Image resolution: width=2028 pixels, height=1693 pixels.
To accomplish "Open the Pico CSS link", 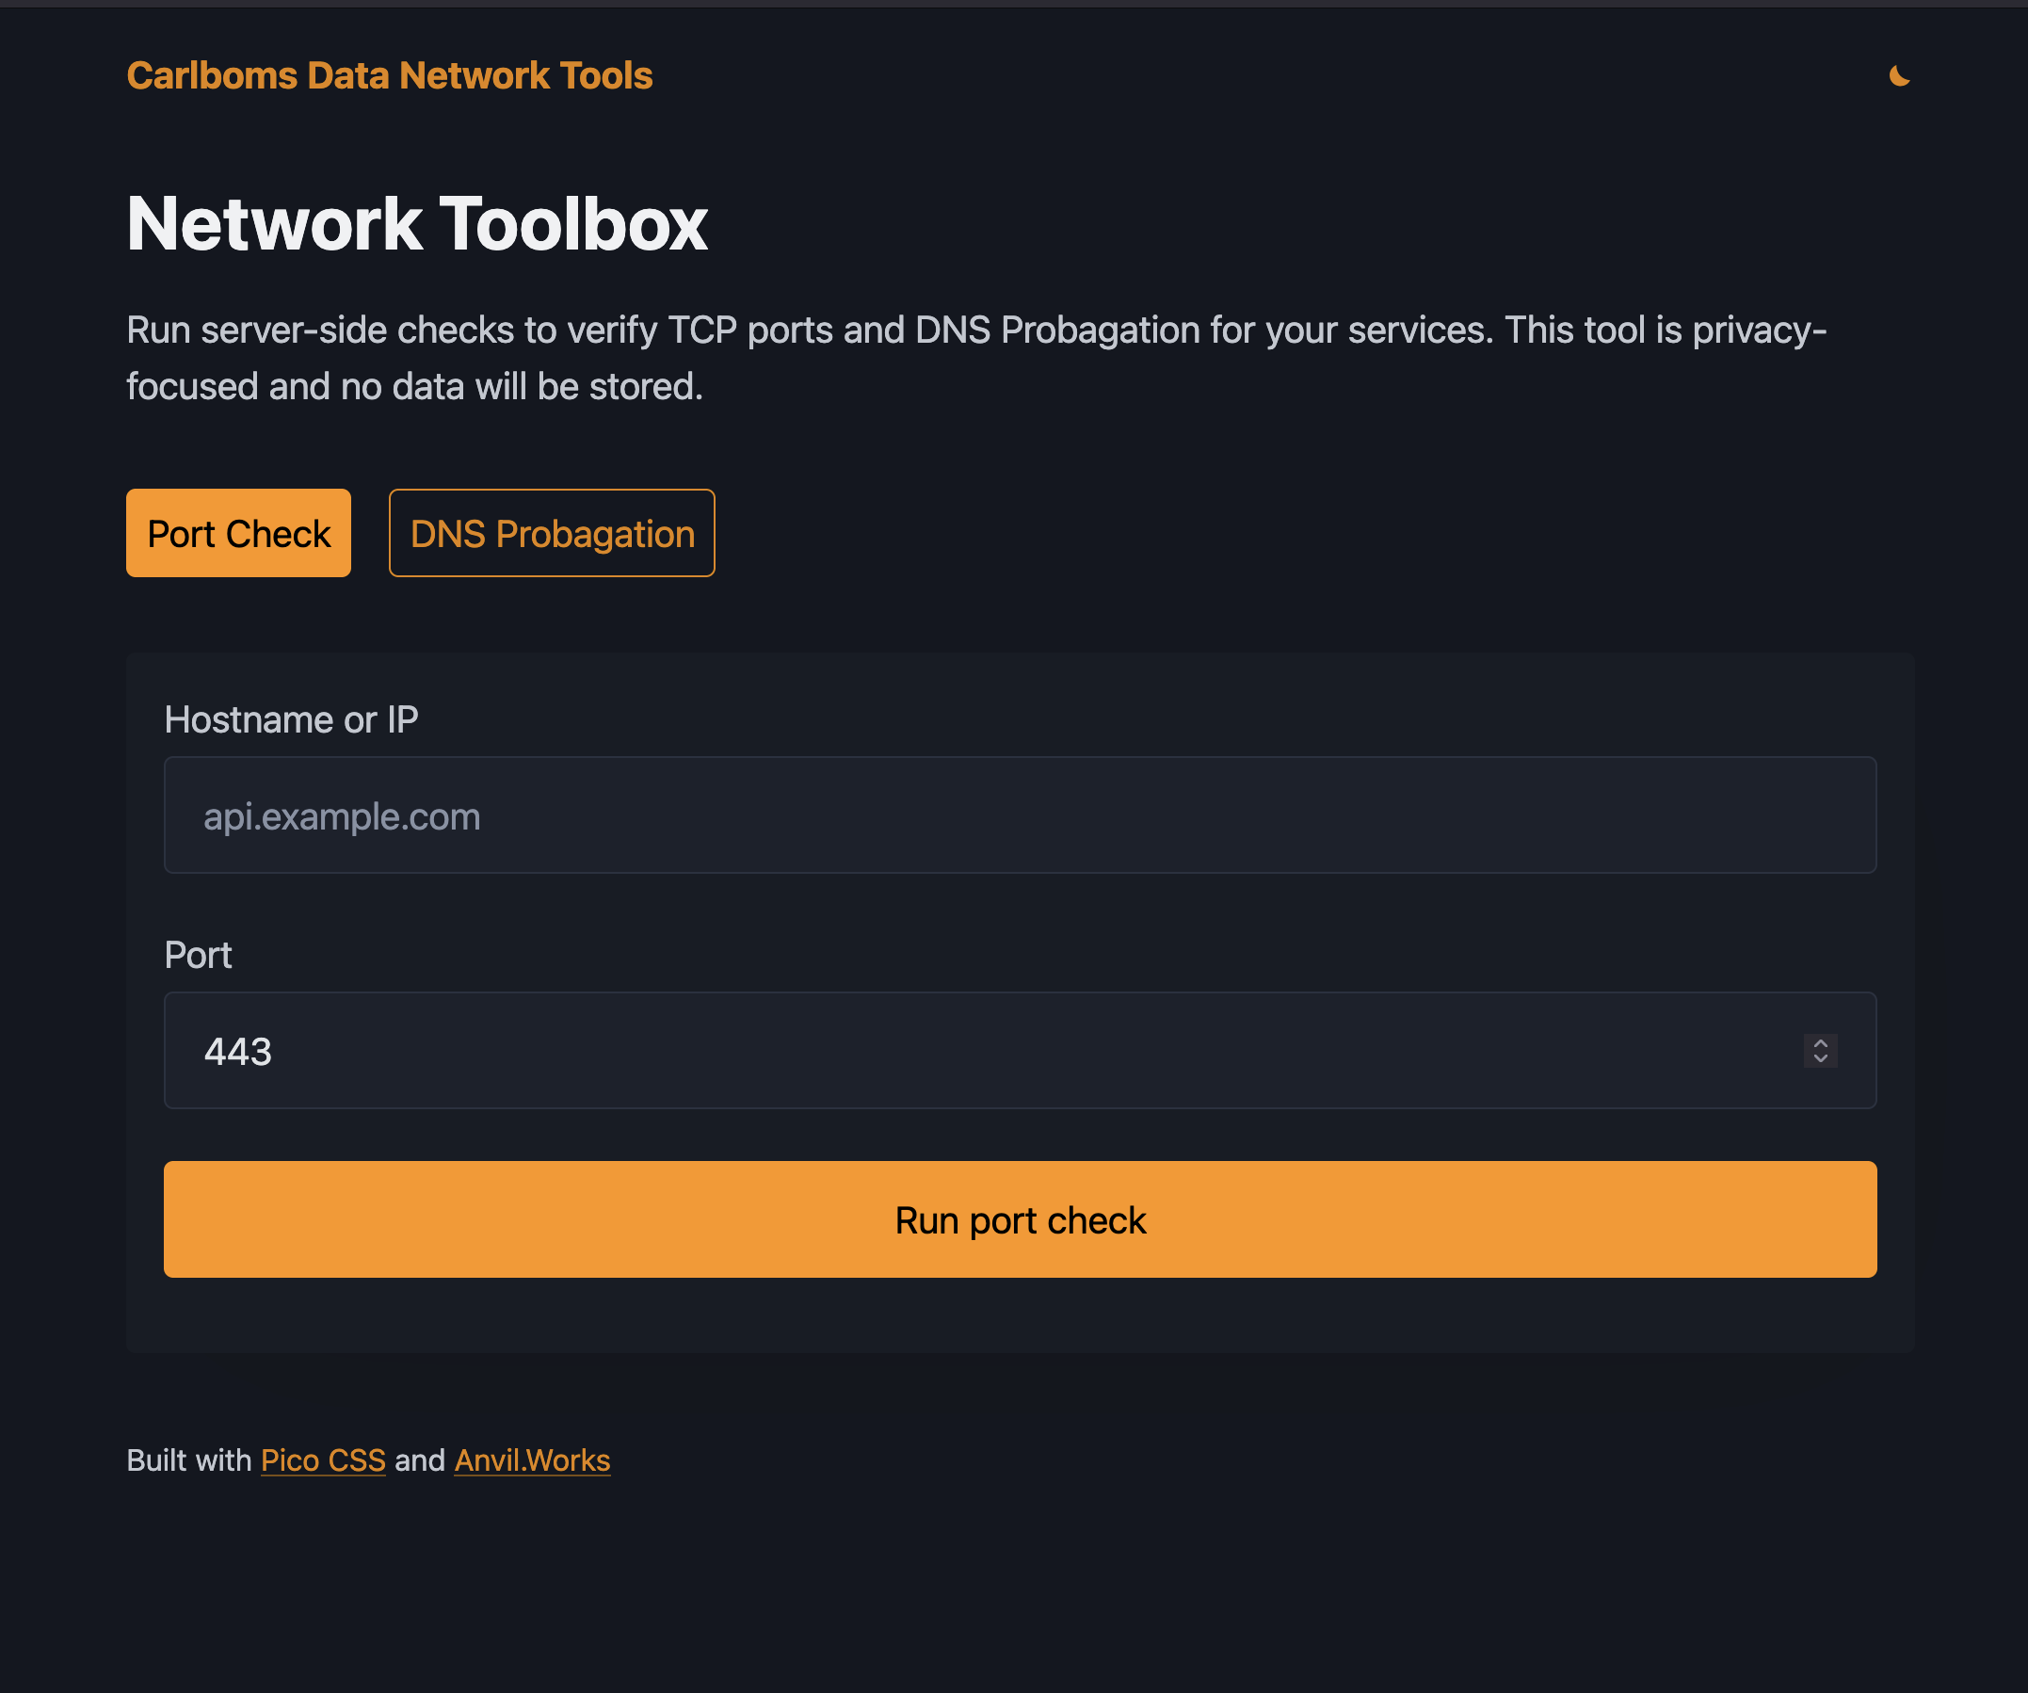I will (323, 1460).
